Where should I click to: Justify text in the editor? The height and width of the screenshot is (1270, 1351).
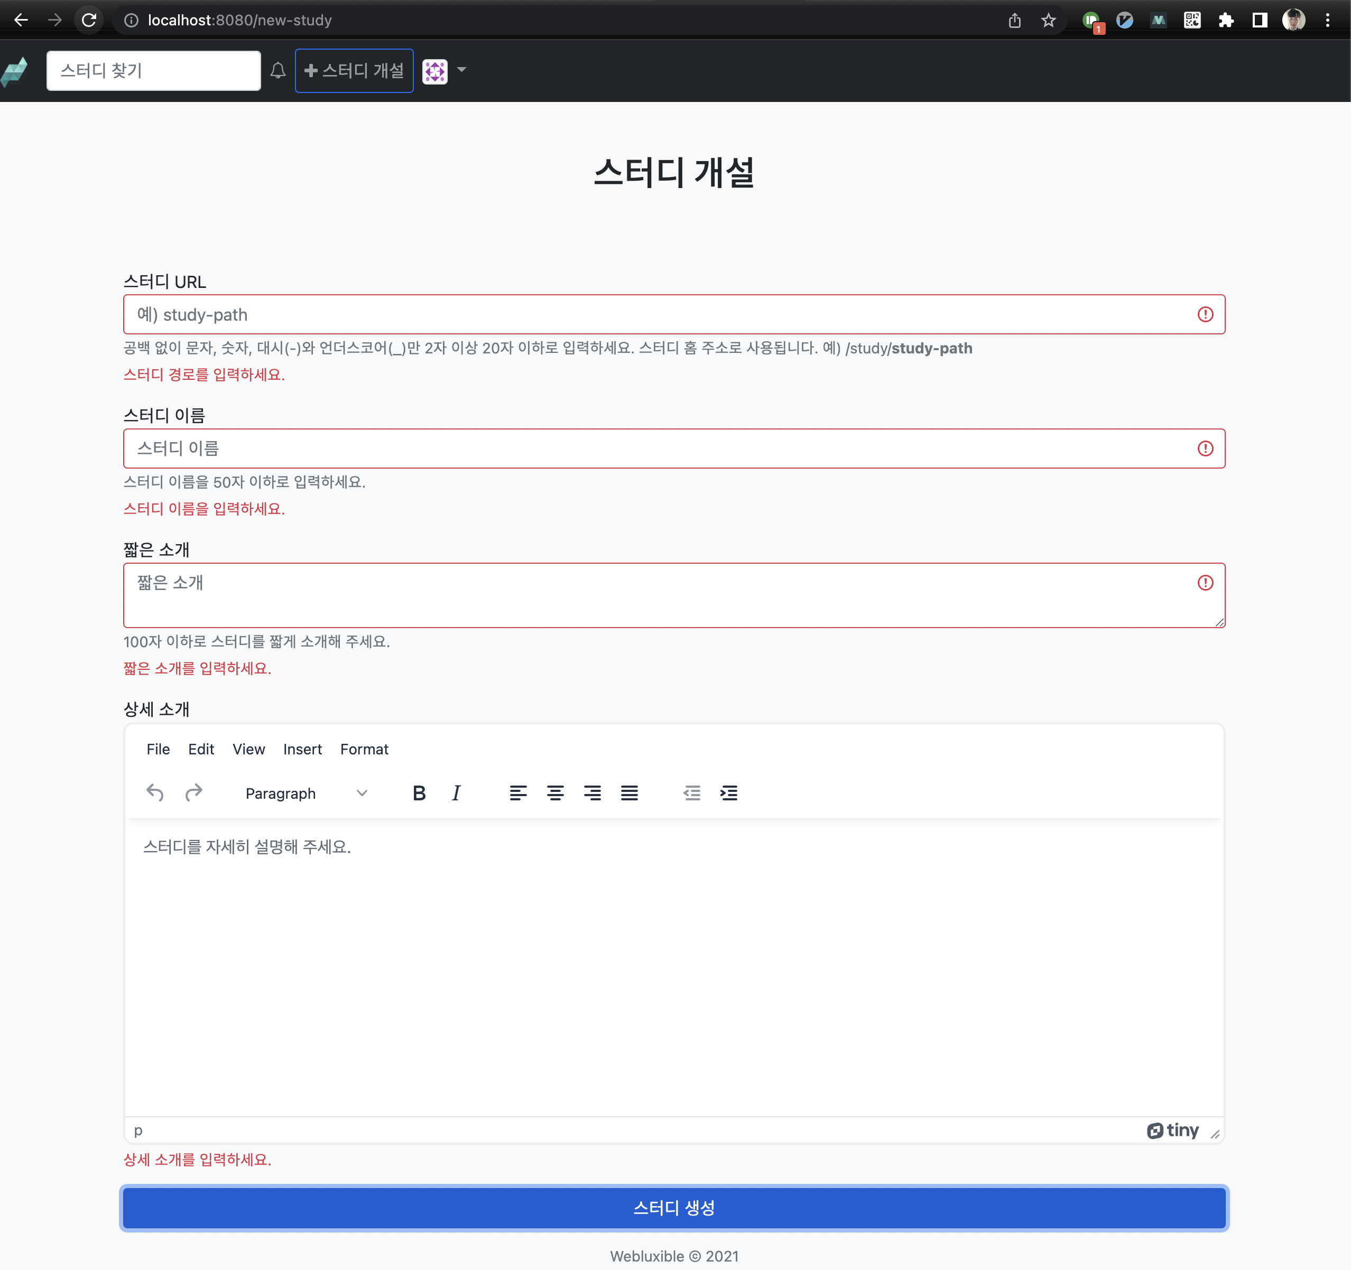630,793
